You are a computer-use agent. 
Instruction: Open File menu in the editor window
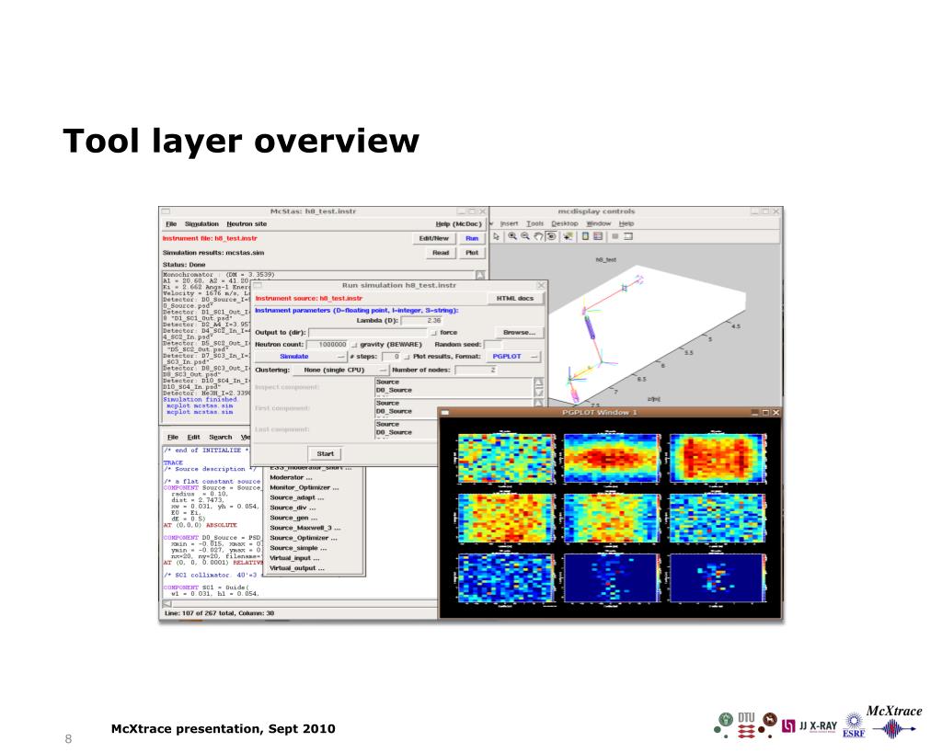tap(173, 437)
